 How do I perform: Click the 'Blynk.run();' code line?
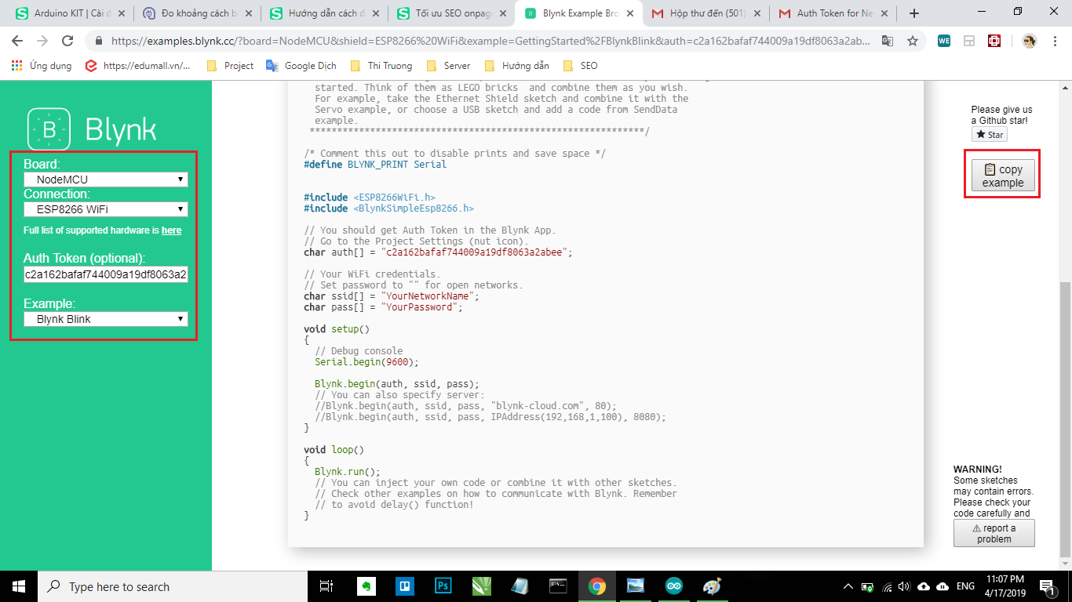tap(348, 472)
